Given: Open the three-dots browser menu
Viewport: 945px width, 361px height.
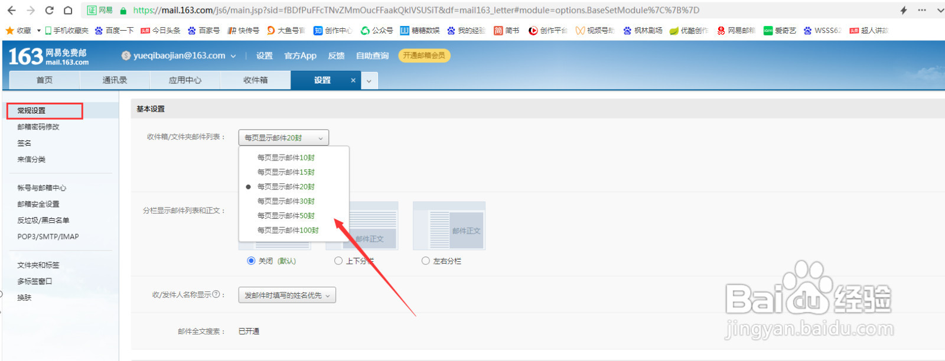Looking at the screenshot, I should tap(922, 10).
